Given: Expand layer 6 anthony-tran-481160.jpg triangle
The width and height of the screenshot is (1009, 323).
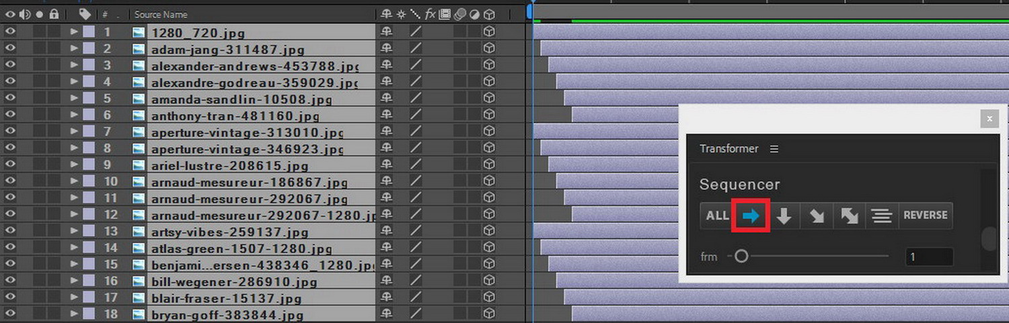Looking at the screenshot, I should coord(75,115).
